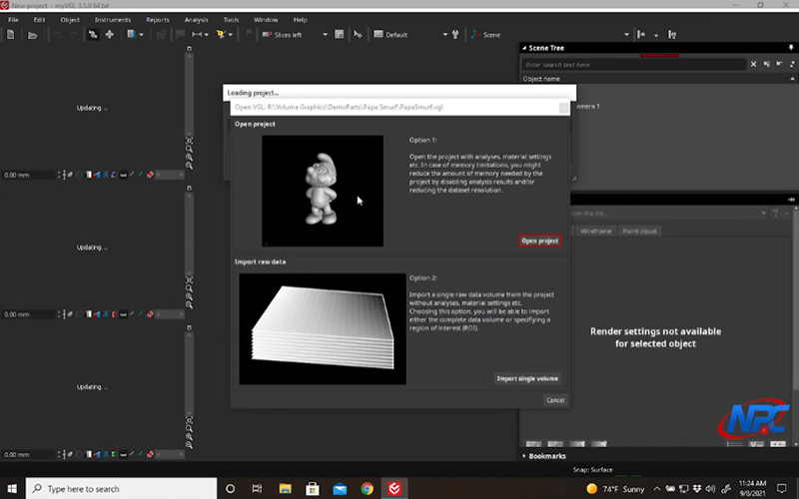Clear the Scene Tree search with X
799x499 pixels.
[x=754, y=64]
